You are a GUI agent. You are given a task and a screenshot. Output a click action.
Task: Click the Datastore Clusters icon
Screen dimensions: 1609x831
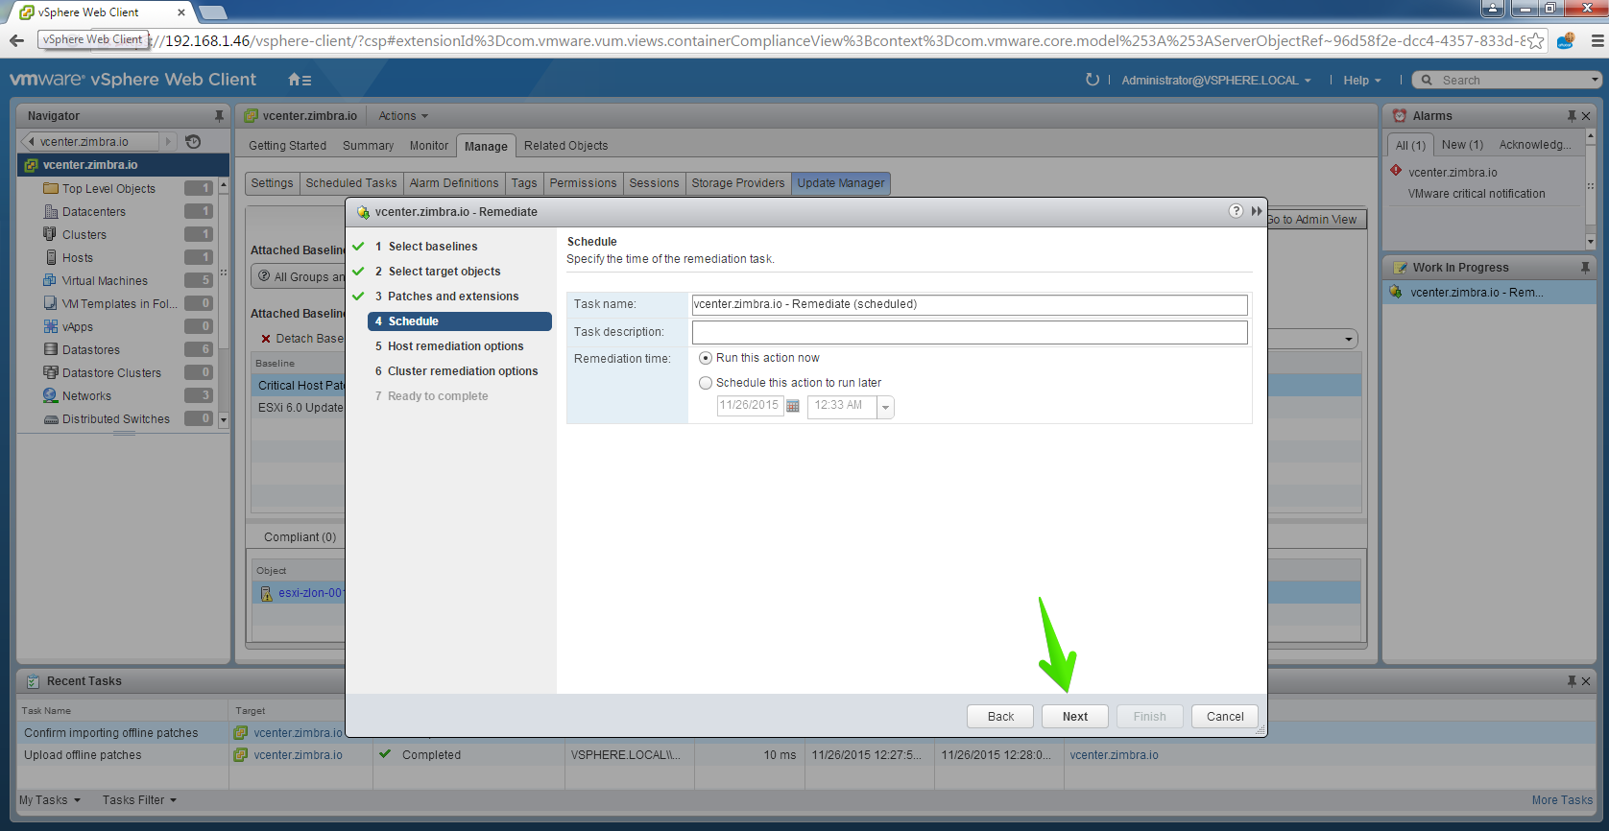pos(51,372)
